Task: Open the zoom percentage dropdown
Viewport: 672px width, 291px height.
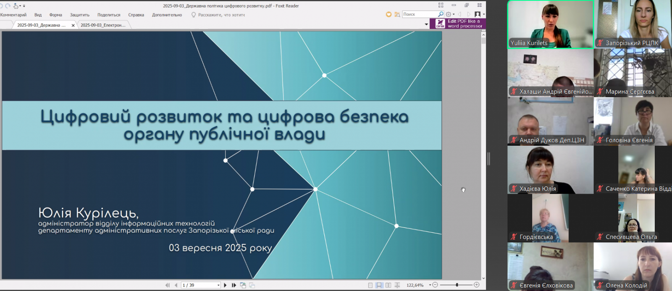Action: [430, 285]
